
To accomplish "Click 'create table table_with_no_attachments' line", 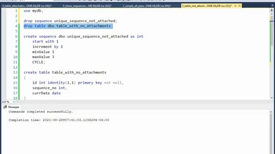I will [x=65, y=72].
